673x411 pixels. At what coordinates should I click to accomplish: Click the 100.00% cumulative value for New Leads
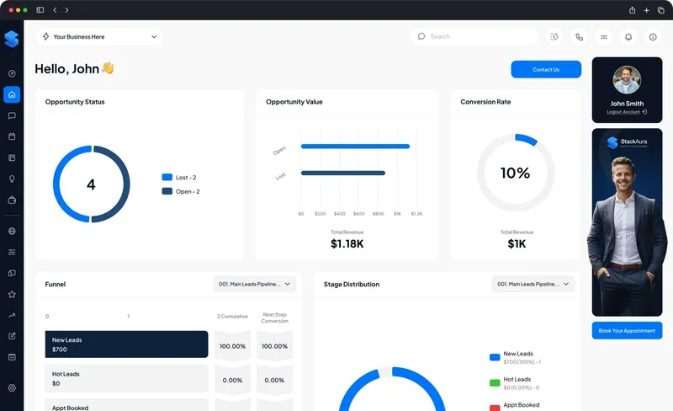click(x=233, y=346)
